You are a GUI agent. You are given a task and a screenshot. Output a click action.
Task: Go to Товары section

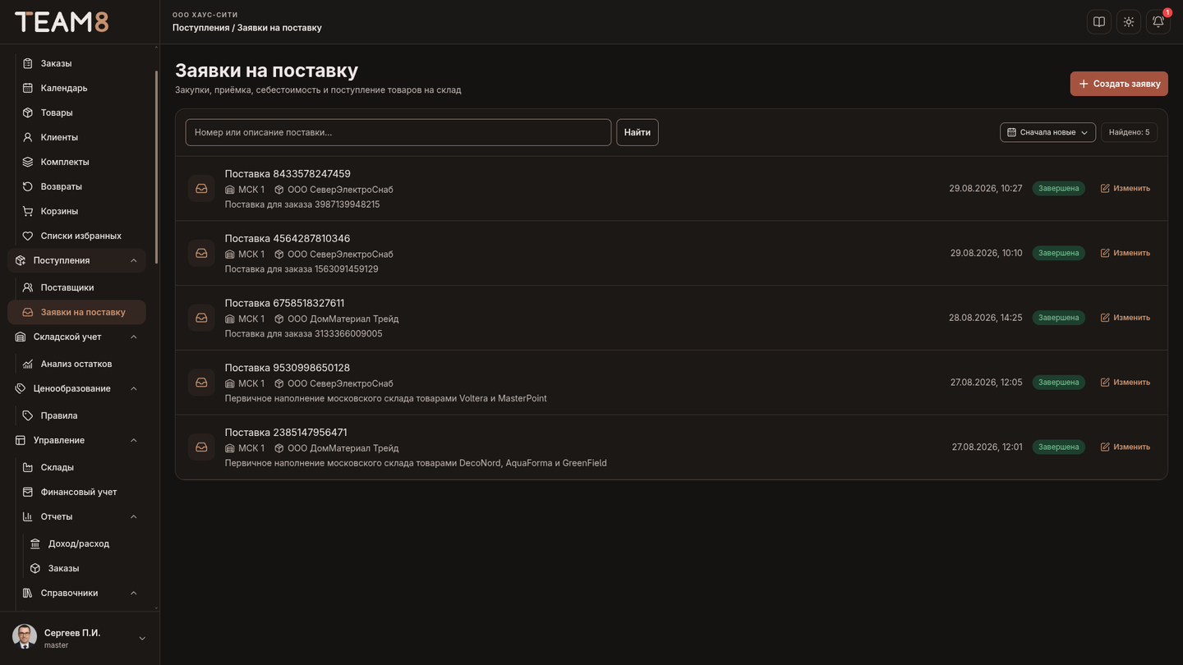pos(76,112)
